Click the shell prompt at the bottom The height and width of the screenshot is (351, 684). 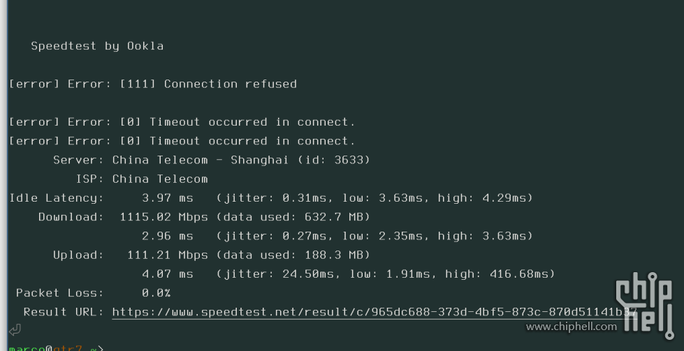point(57,348)
